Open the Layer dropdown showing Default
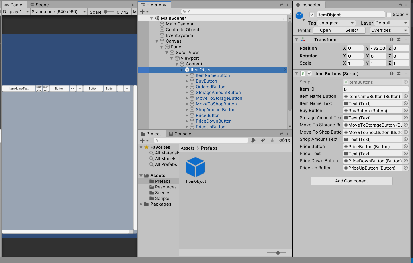 [391, 23]
